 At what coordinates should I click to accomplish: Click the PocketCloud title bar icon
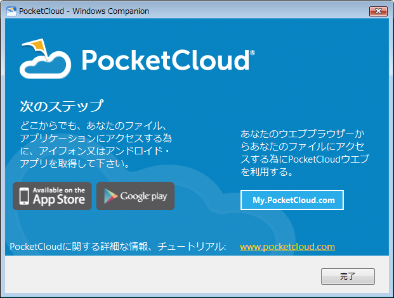(x=11, y=11)
